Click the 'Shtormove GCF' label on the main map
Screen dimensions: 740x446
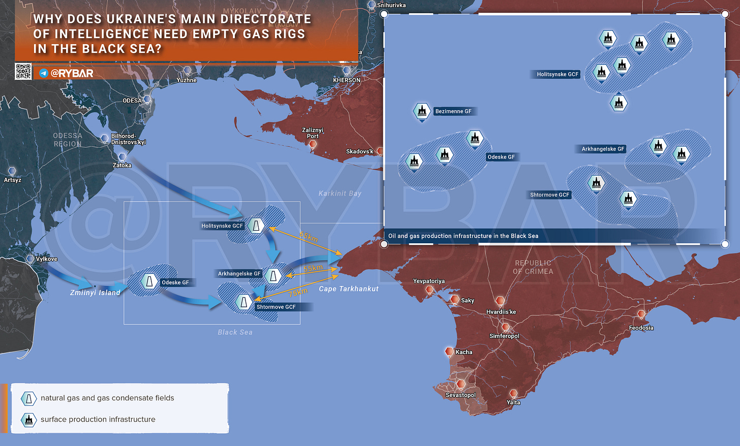click(x=276, y=307)
